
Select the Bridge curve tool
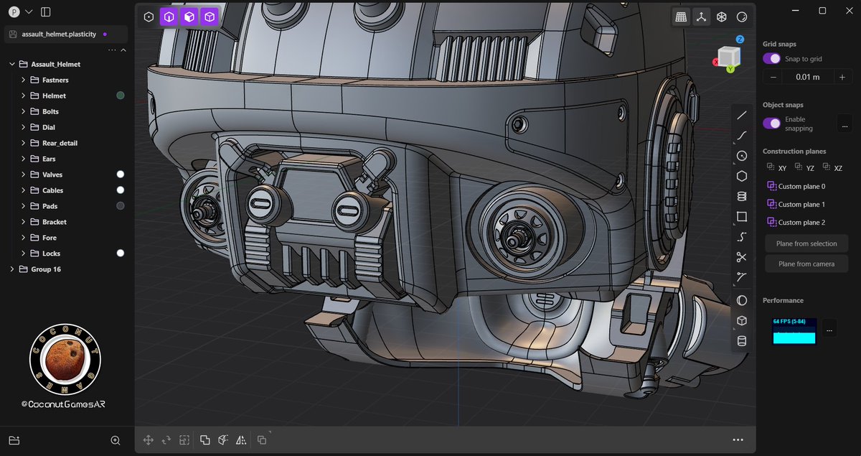(742, 277)
